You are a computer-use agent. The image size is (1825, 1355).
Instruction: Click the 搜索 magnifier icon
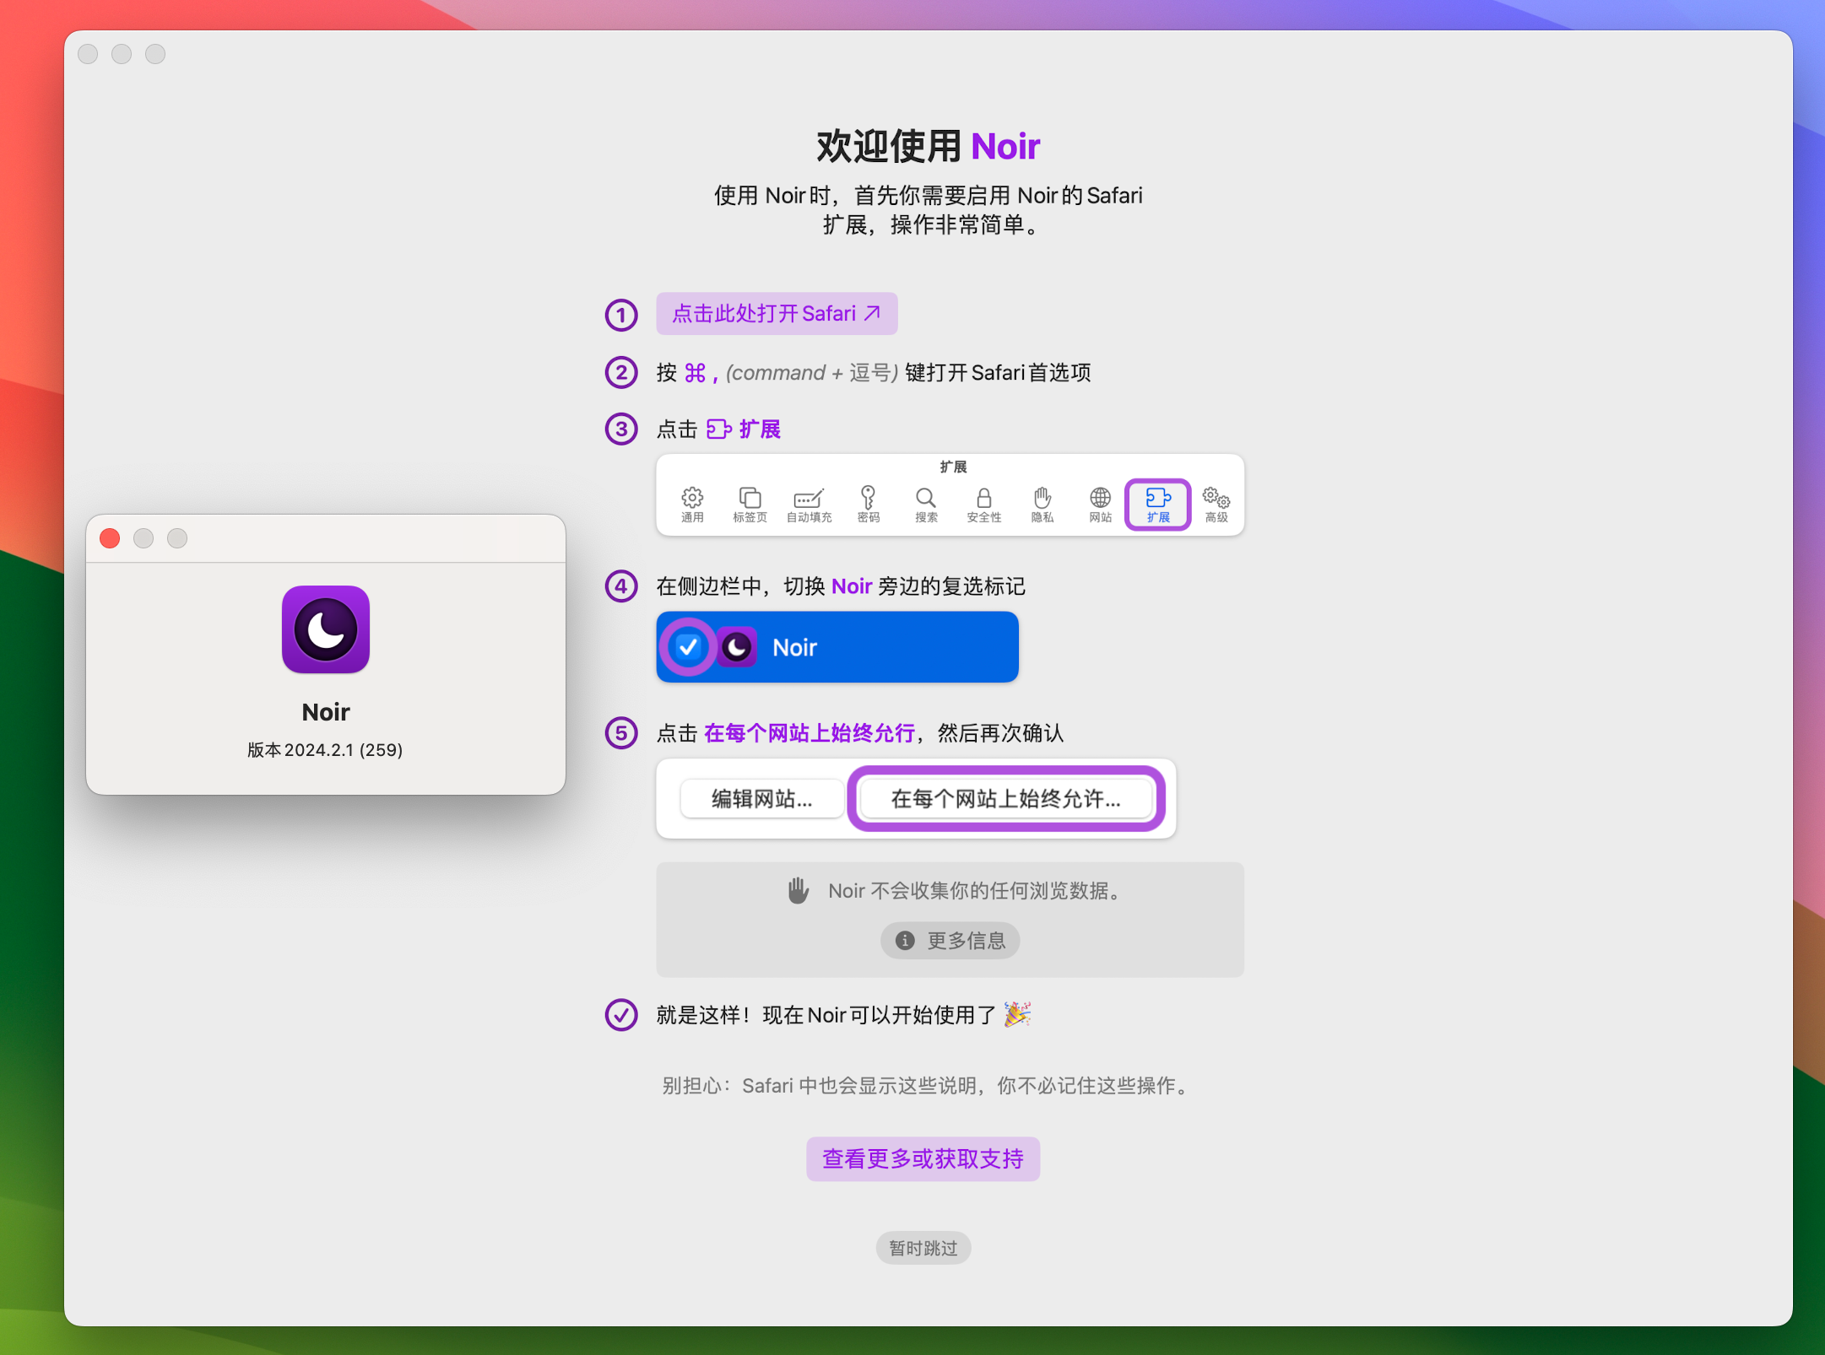[x=926, y=497]
